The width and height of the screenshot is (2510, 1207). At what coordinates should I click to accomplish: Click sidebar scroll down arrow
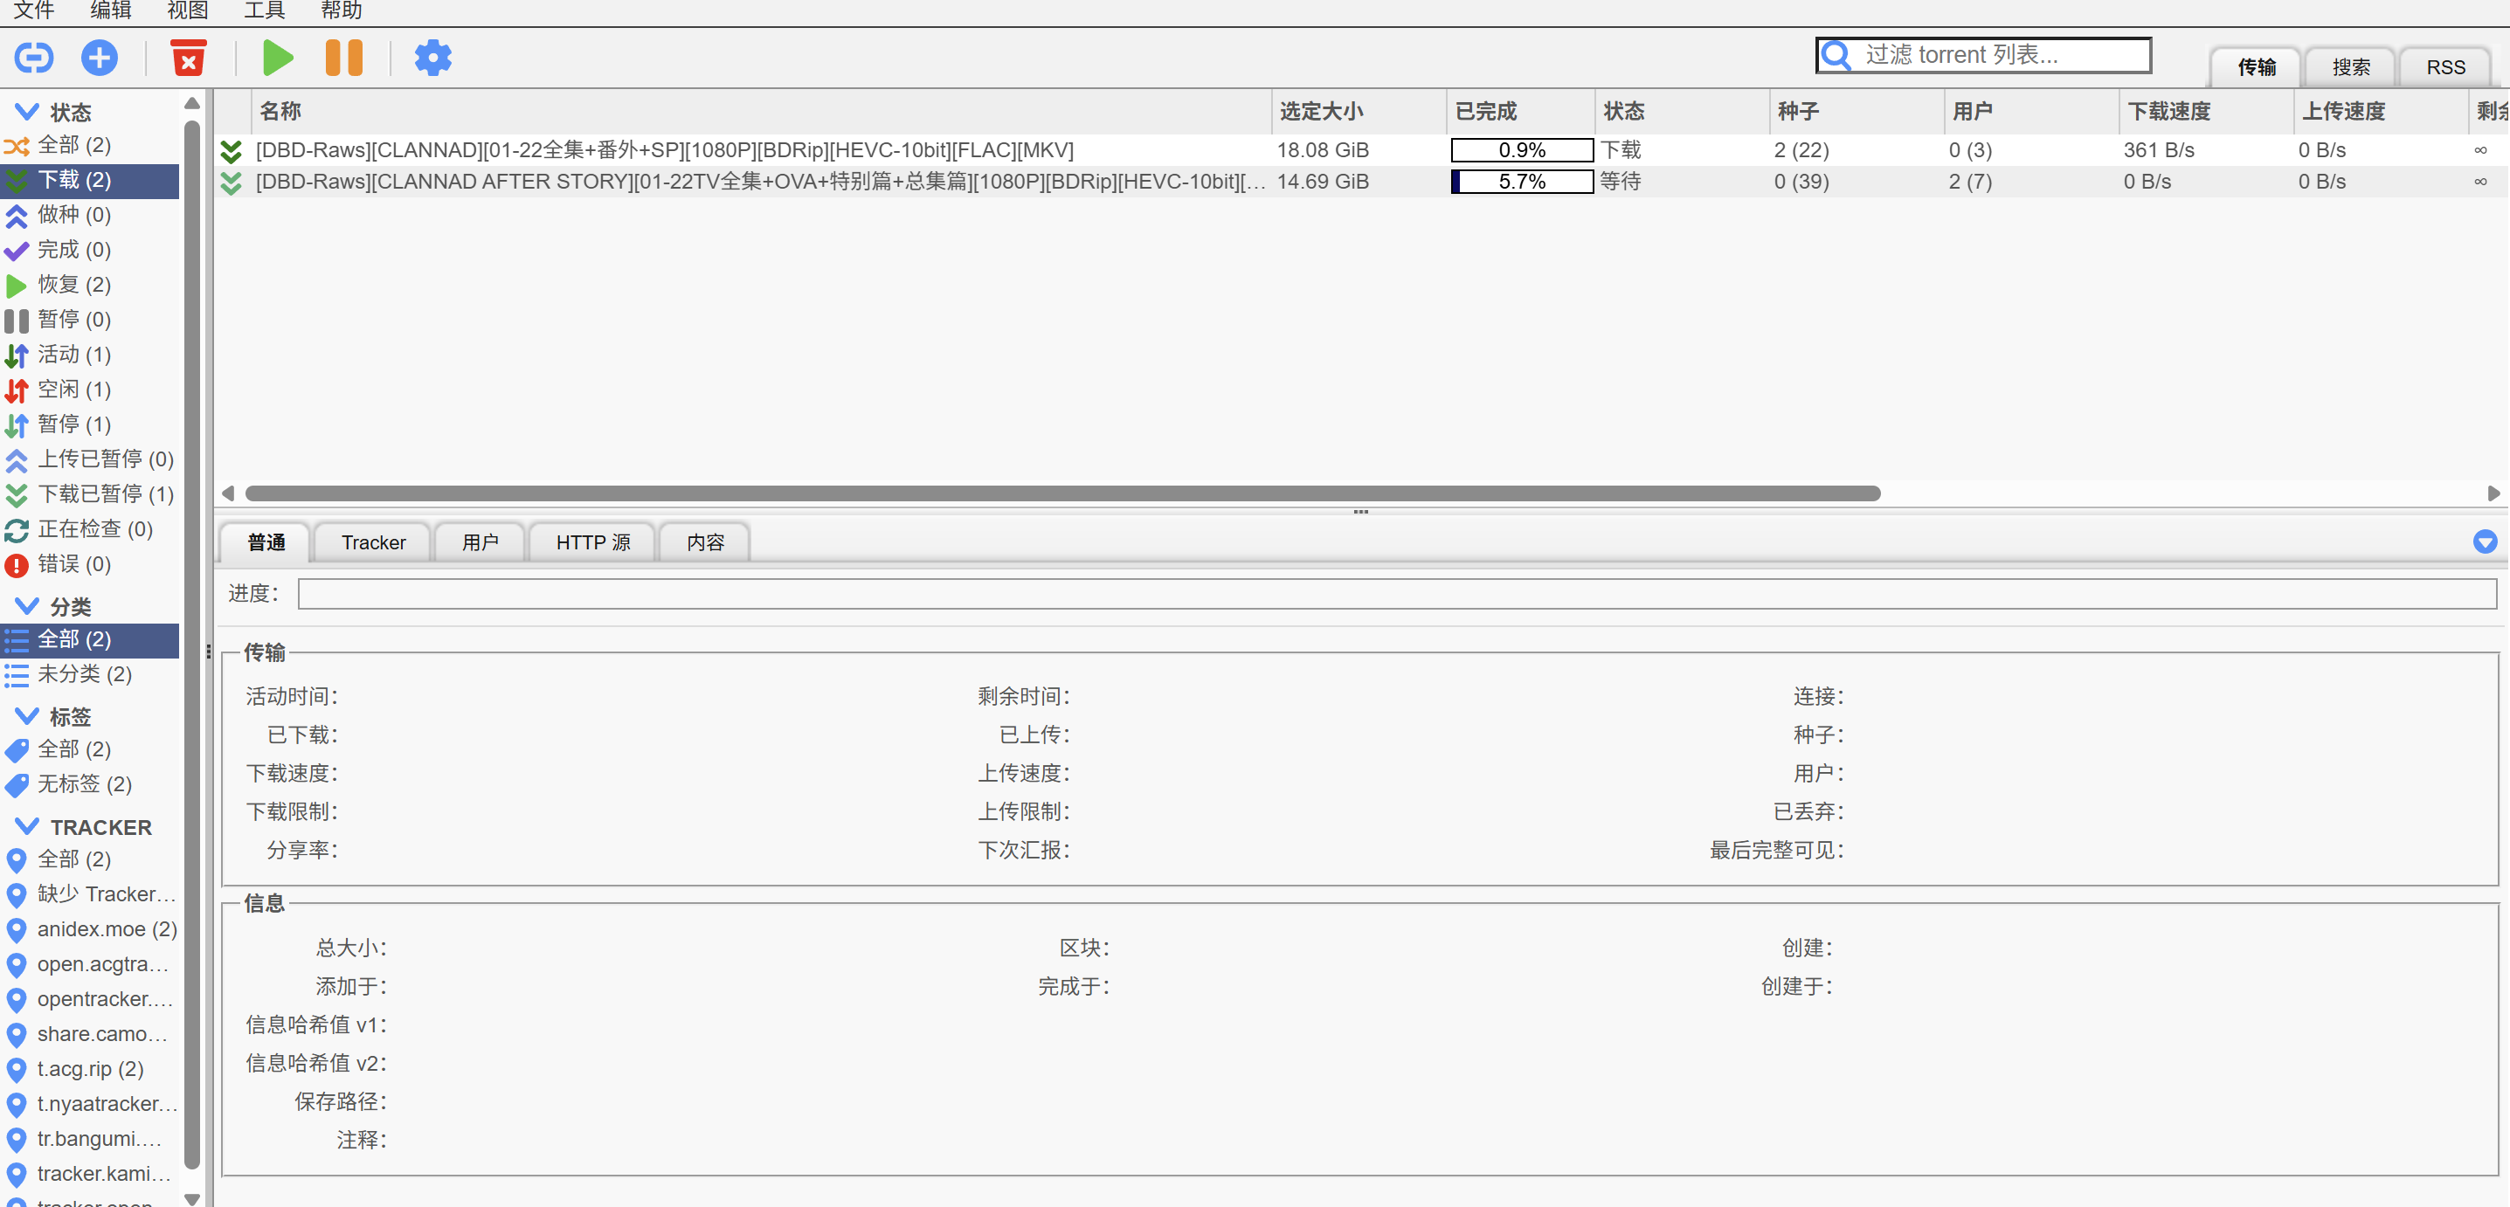click(x=192, y=1198)
